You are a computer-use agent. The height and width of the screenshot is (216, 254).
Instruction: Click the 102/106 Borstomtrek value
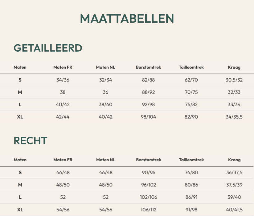click(x=149, y=197)
